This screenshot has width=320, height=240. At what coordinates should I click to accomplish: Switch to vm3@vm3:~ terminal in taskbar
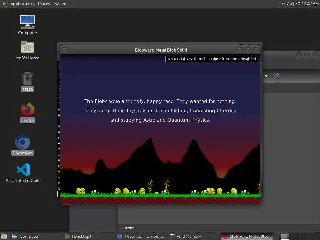[x=194, y=236]
